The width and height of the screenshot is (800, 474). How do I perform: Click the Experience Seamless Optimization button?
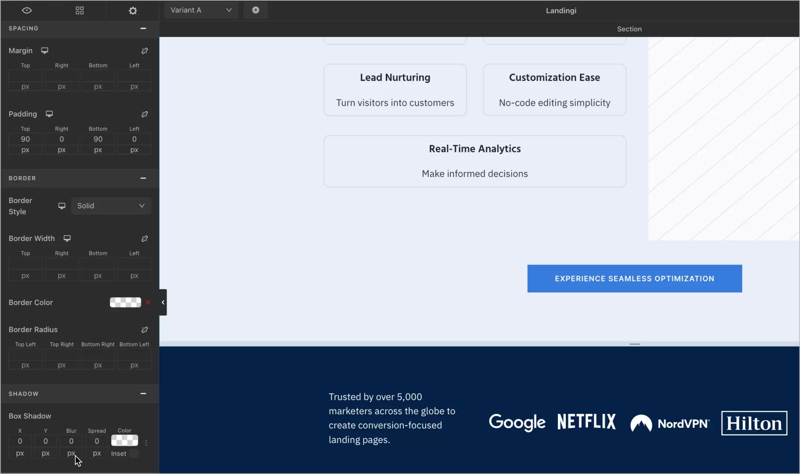[x=635, y=278]
